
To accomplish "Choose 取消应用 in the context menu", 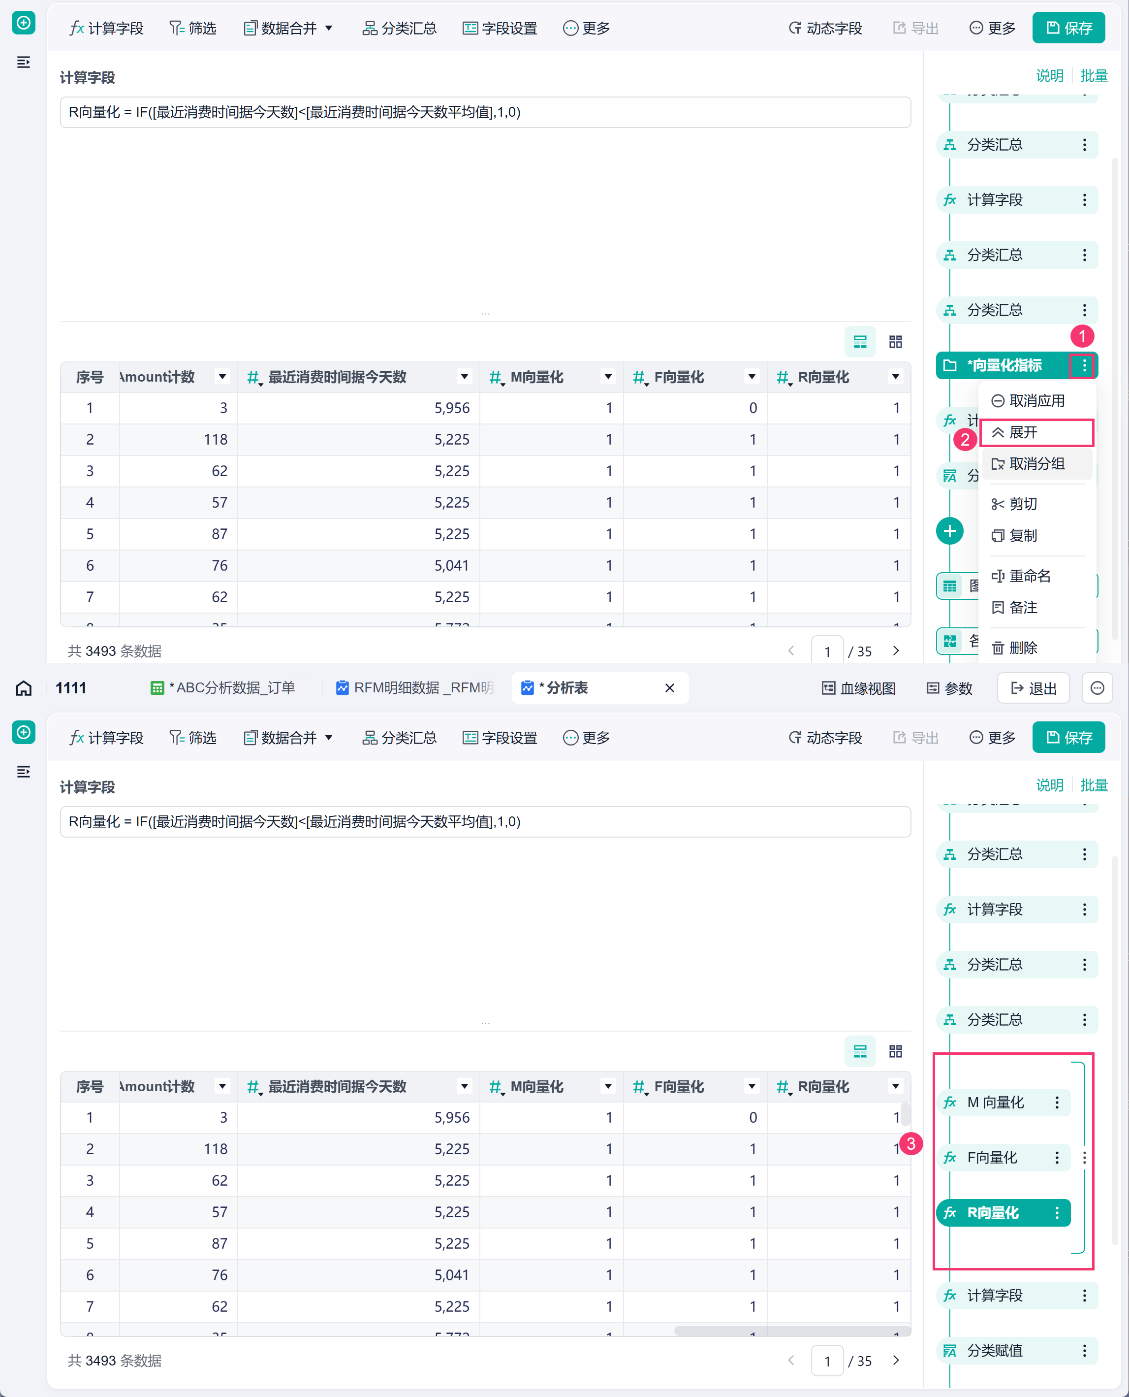I will [1029, 400].
